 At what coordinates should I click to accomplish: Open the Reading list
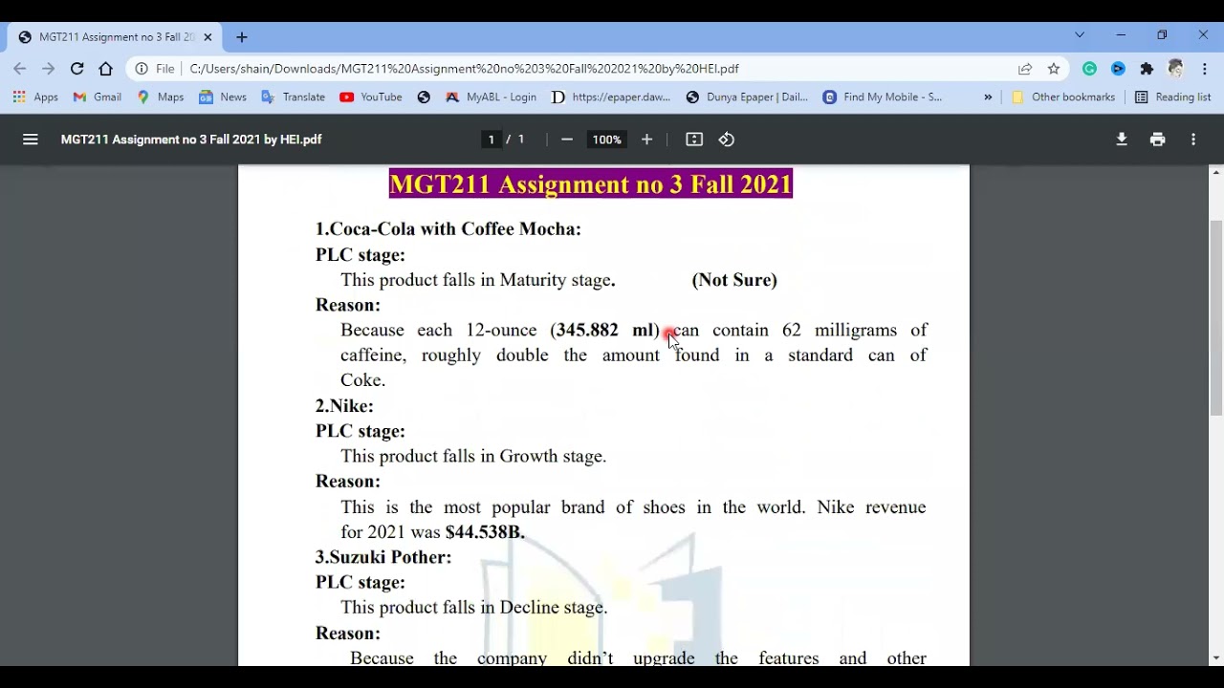[x=1172, y=97]
